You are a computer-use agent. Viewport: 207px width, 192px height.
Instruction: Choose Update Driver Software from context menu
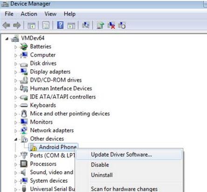click(129, 154)
